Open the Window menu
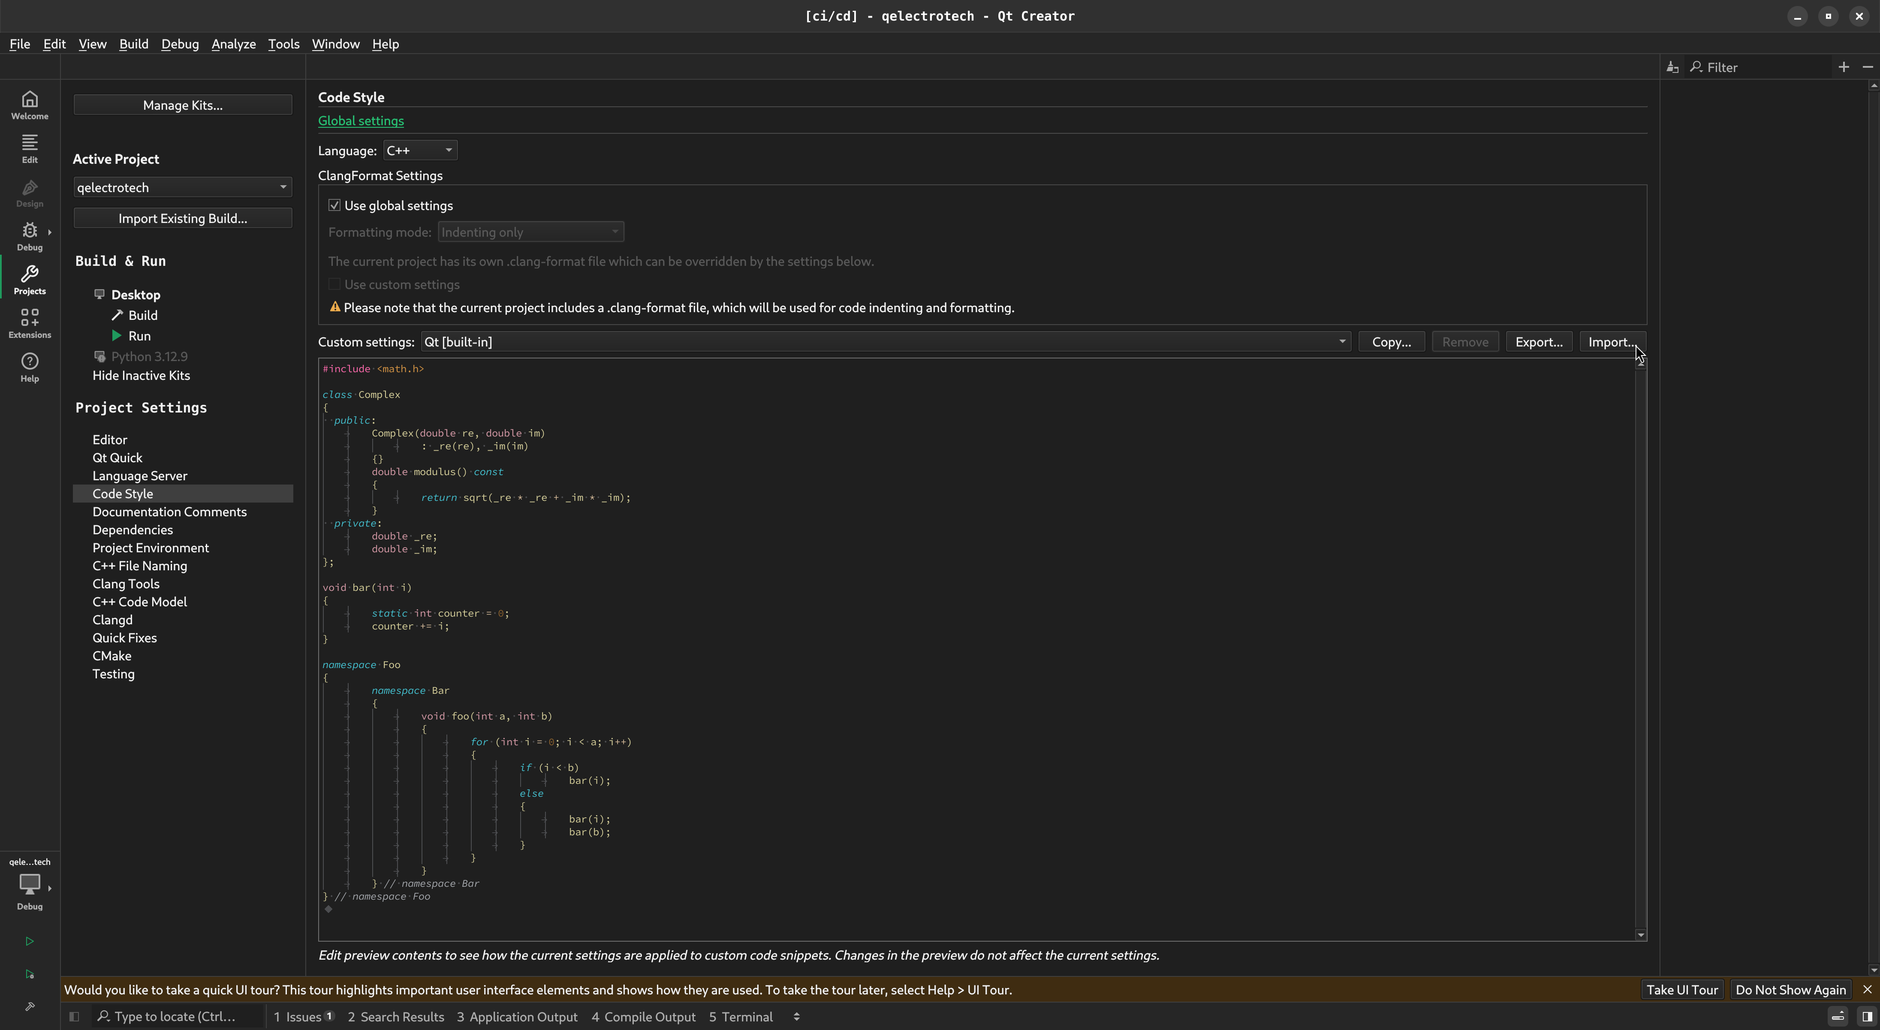The width and height of the screenshot is (1880, 1030). [336, 44]
